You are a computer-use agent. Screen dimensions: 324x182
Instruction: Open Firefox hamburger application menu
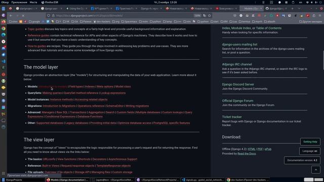[320, 16]
